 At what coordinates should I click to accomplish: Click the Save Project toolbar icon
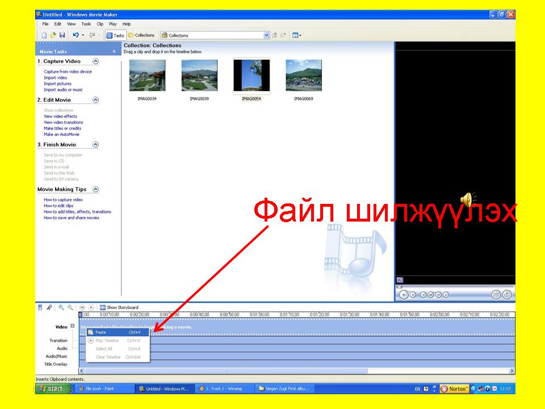coord(62,35)
